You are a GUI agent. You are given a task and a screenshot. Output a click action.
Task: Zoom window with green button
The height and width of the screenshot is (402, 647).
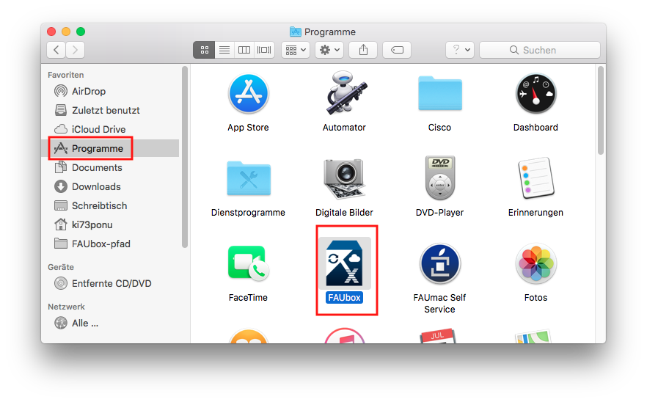[81, 32]
